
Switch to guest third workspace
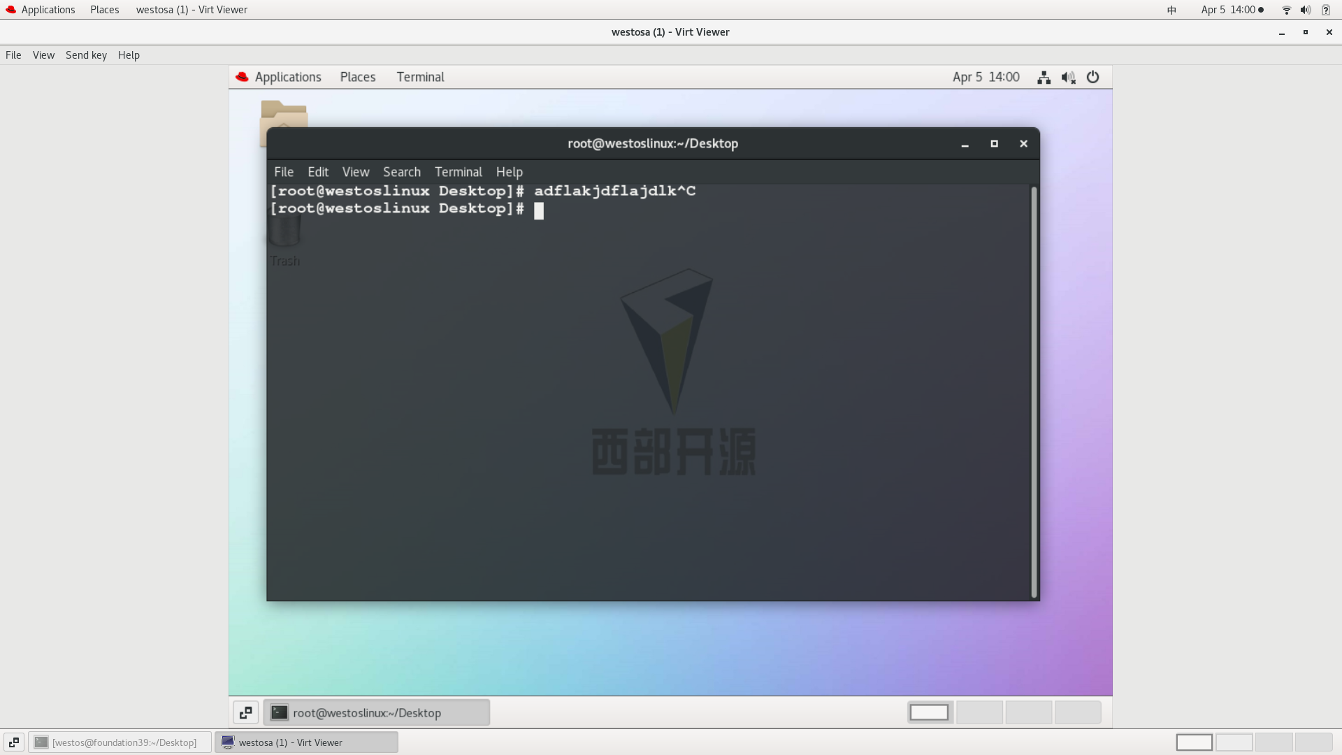(x=1028, y=712)
